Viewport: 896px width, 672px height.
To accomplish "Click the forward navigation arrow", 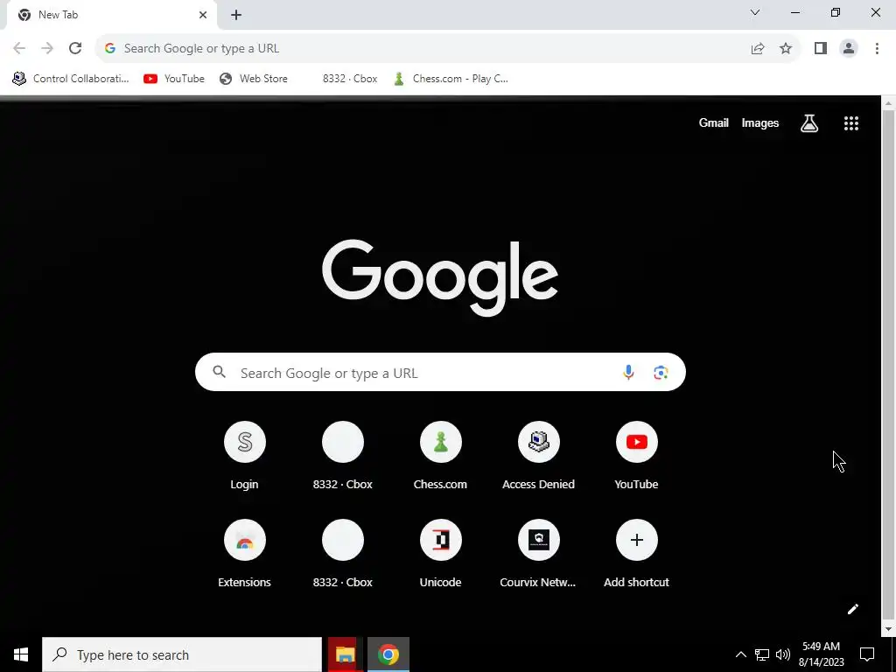I will 47,48.
